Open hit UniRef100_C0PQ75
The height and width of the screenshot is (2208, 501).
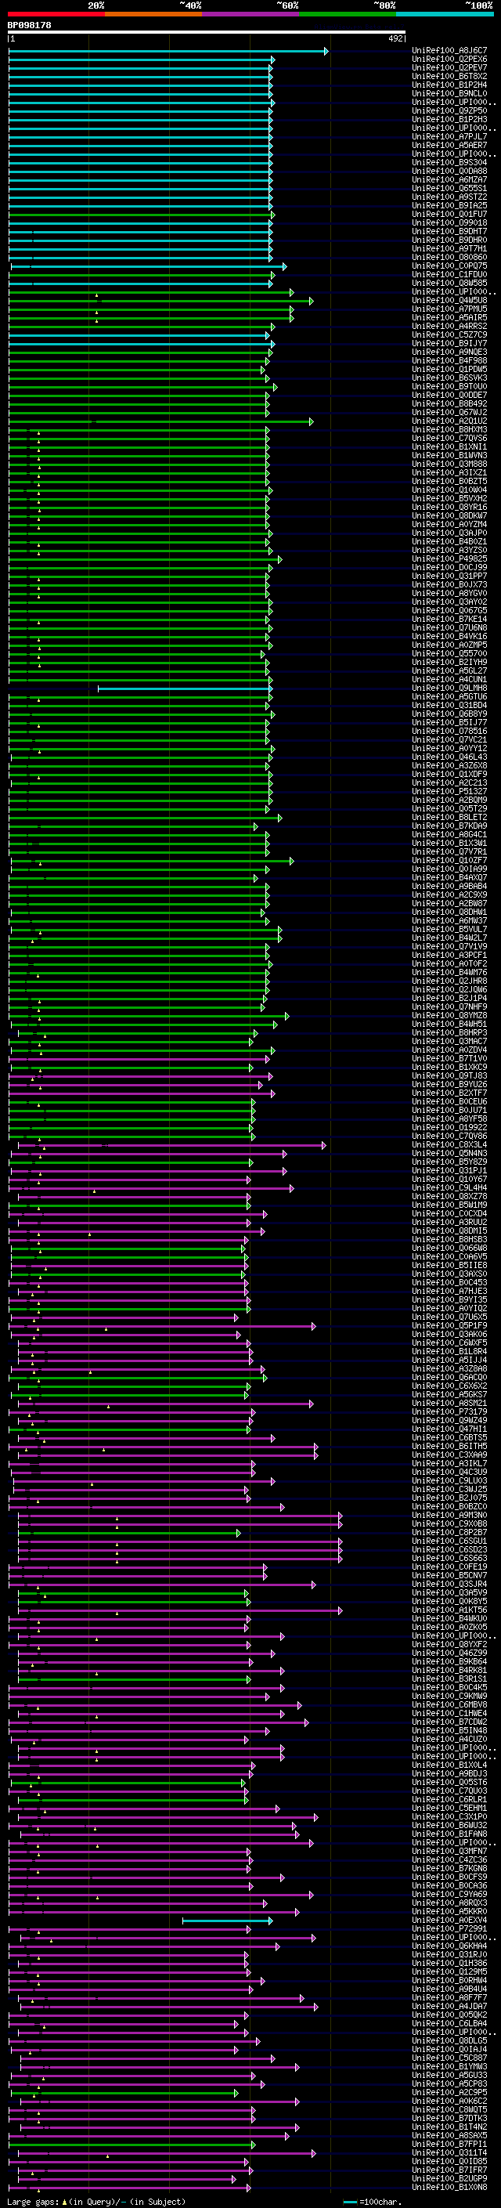pos(449,266)
